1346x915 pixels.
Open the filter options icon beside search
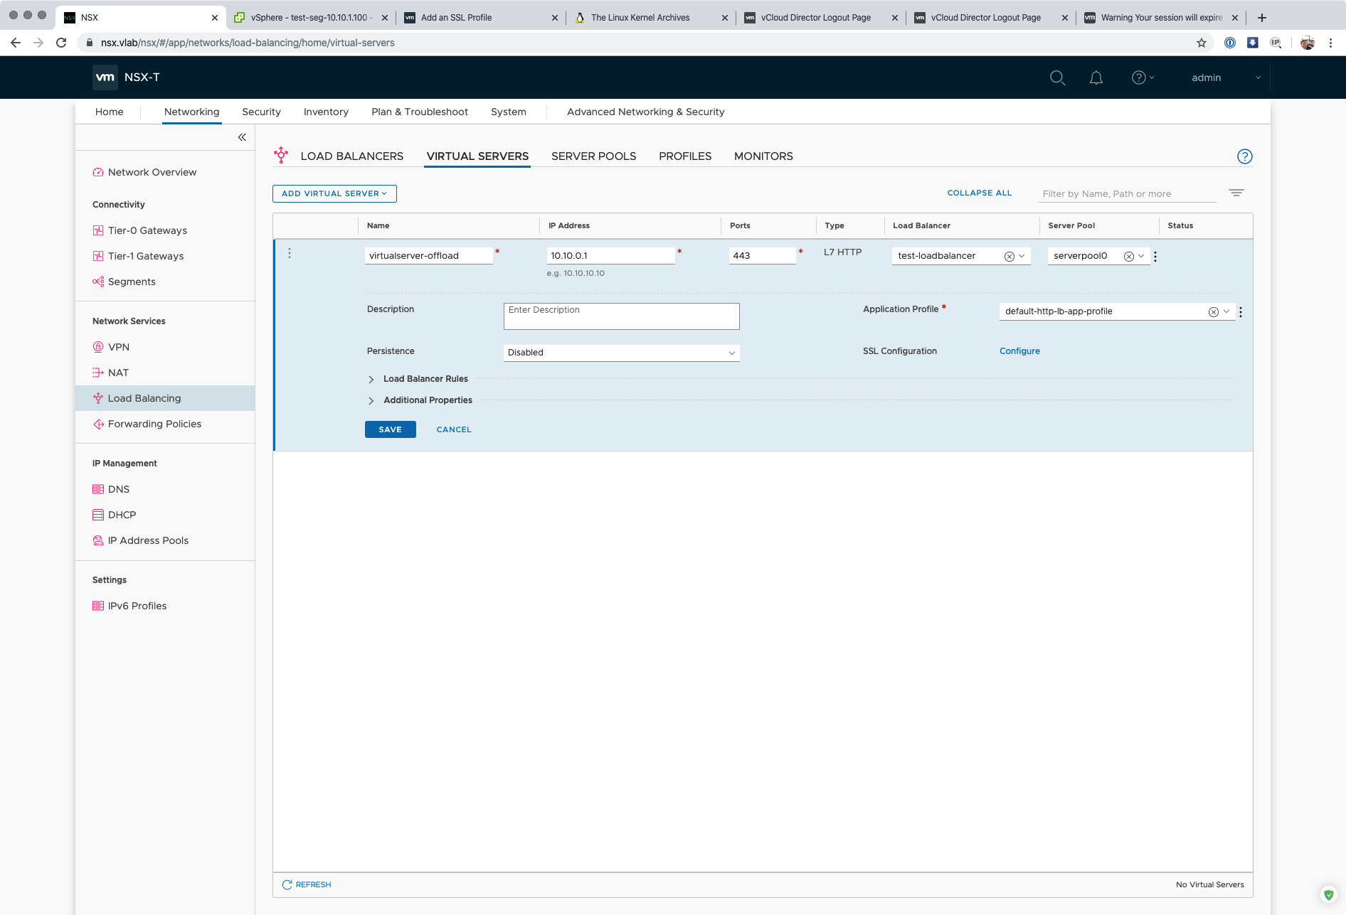point(1236,193)
